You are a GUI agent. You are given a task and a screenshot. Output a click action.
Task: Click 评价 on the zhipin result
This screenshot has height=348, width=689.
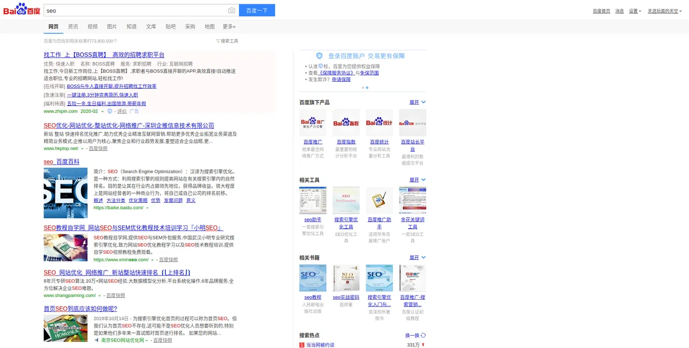(122, 111)
